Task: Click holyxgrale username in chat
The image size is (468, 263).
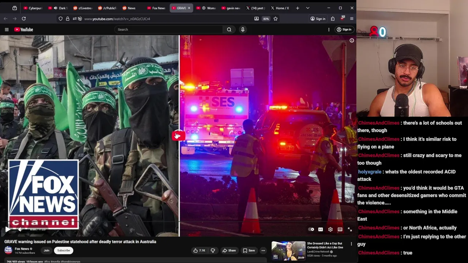Action: (369, 172)
